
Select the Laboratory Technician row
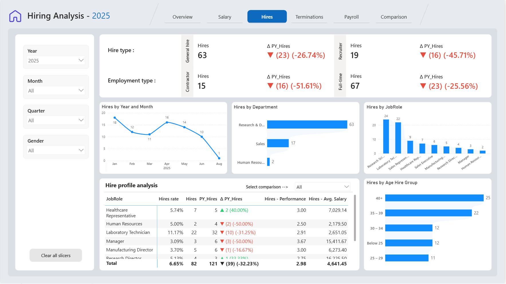227,232
